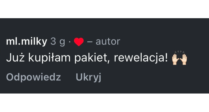
Task: Click the word rewelacja! in the comment
Action: [141, 58]
